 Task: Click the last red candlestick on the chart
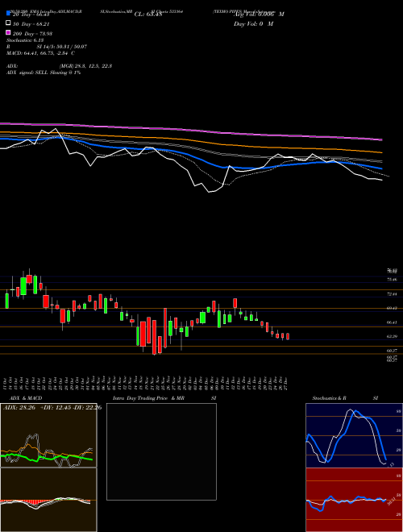(x=288, y=336)
